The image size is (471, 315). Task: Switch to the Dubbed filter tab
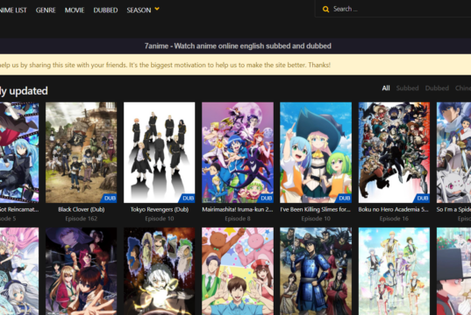(x=437, y=88)
